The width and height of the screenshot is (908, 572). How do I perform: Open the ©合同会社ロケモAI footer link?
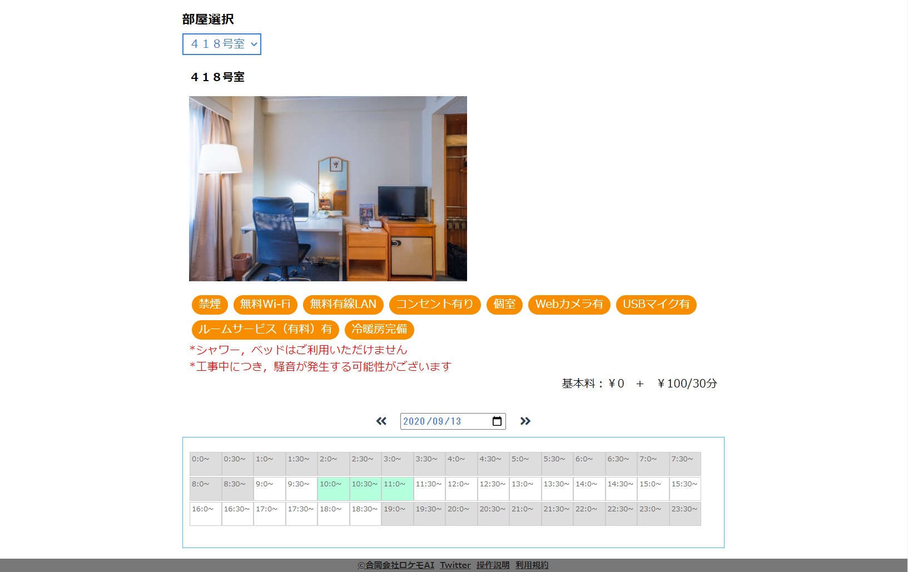point(396,565)
